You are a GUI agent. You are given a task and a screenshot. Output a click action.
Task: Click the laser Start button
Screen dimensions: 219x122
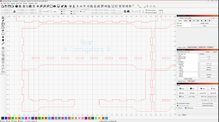pyautogui.click(x=203, y=88)
